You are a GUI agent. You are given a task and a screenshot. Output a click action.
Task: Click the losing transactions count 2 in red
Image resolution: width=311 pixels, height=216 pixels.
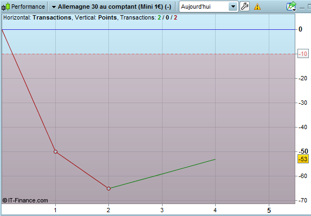pyautogui.click(x=176, y=18)
